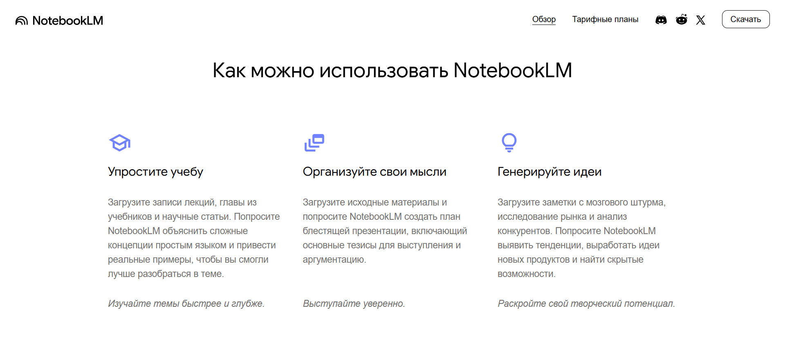Screen dimensions: 785x355
Task: Click the NotebookLM brand name text
Action: [x=67, y=20]
